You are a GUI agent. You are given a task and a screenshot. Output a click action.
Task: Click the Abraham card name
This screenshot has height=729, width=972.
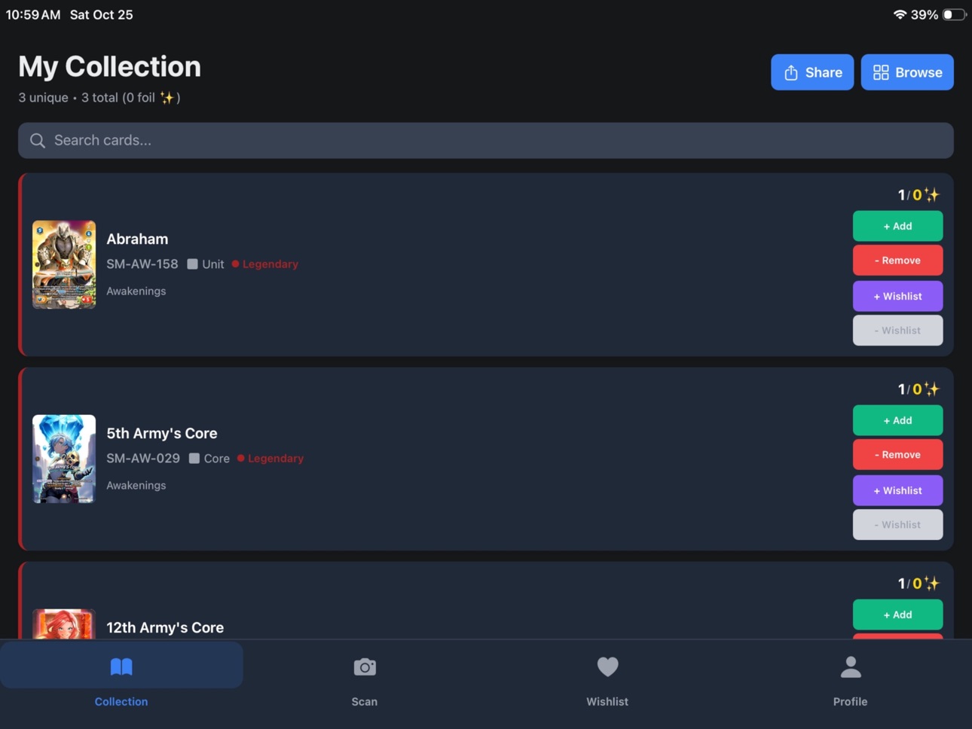click(x=137, y=239)
